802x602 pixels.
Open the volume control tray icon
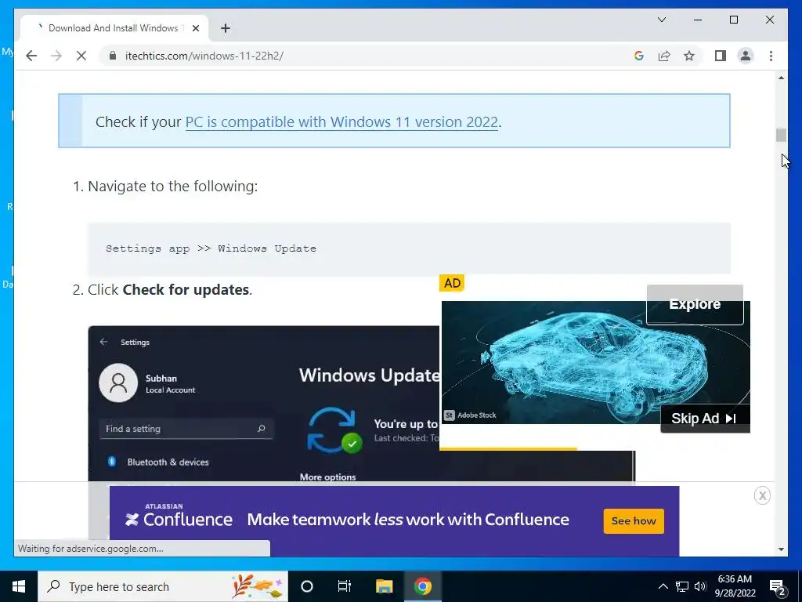click(x=699, y=586)
